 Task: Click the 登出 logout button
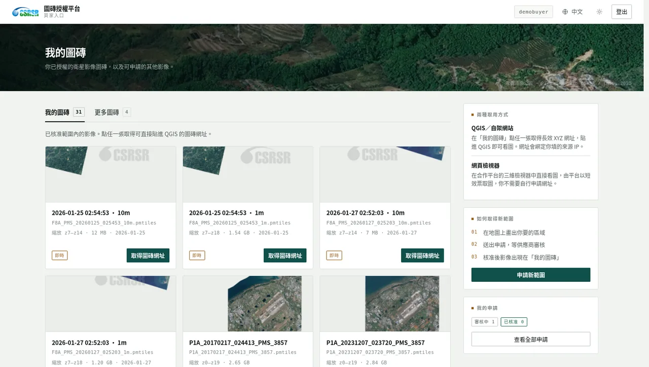point(622,12)
